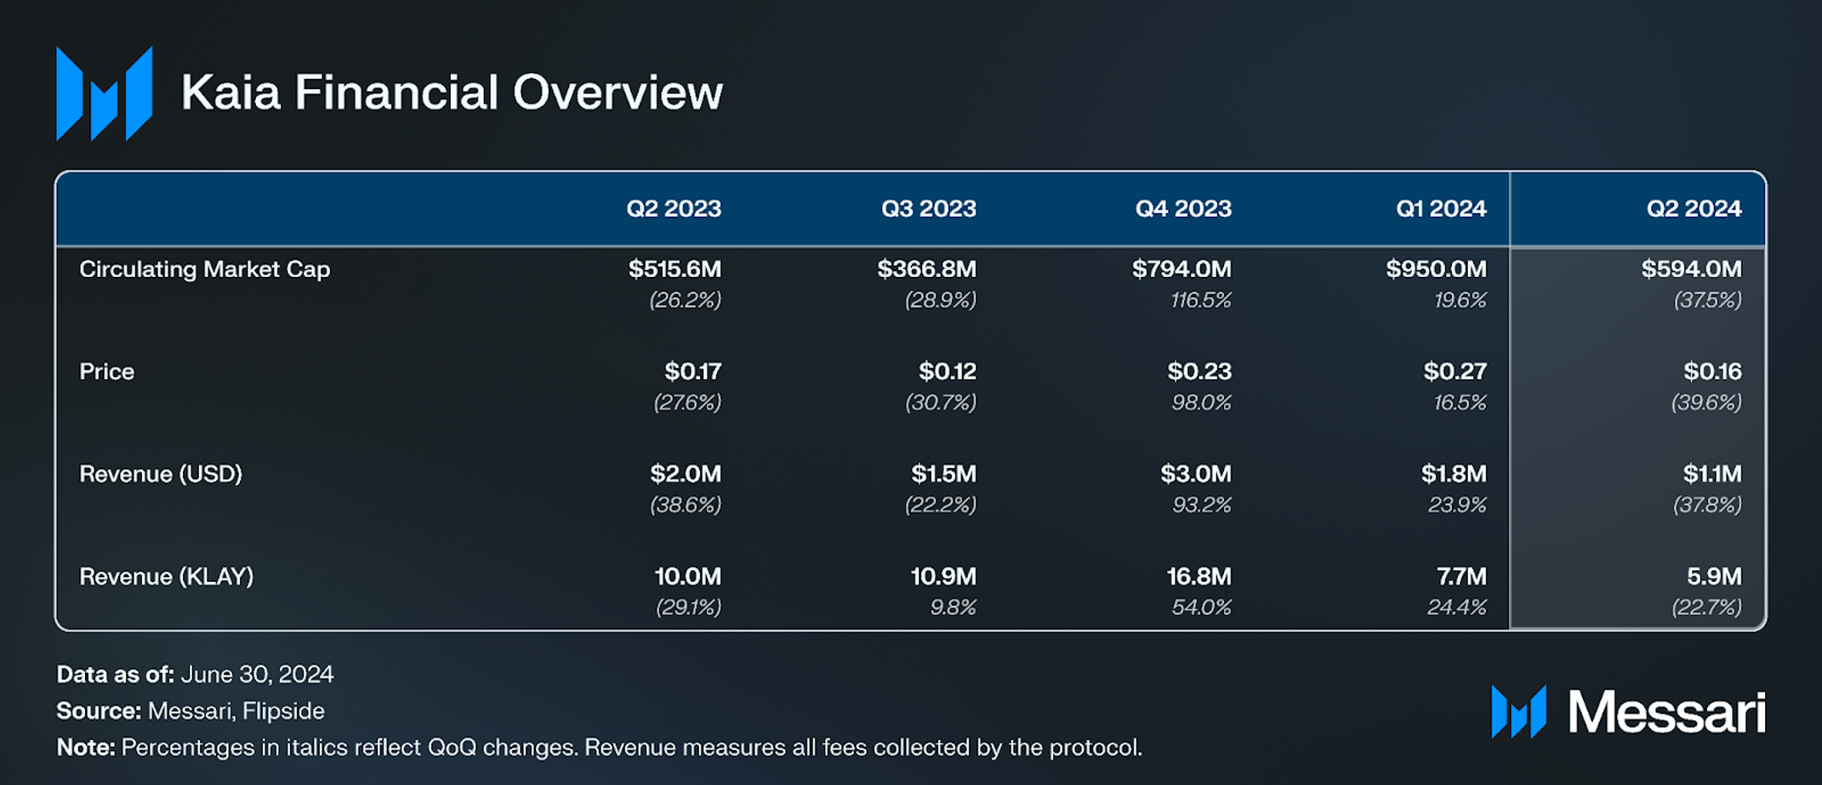Click the "$0.16" price value

click(1712, 371)
